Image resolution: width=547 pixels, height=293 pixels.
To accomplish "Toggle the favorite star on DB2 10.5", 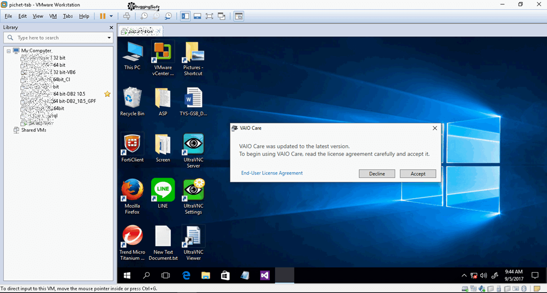I will tap(107, 94).
